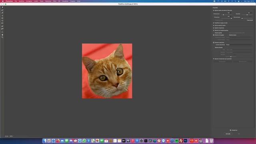Click the Ripristina tutto button

243,62
